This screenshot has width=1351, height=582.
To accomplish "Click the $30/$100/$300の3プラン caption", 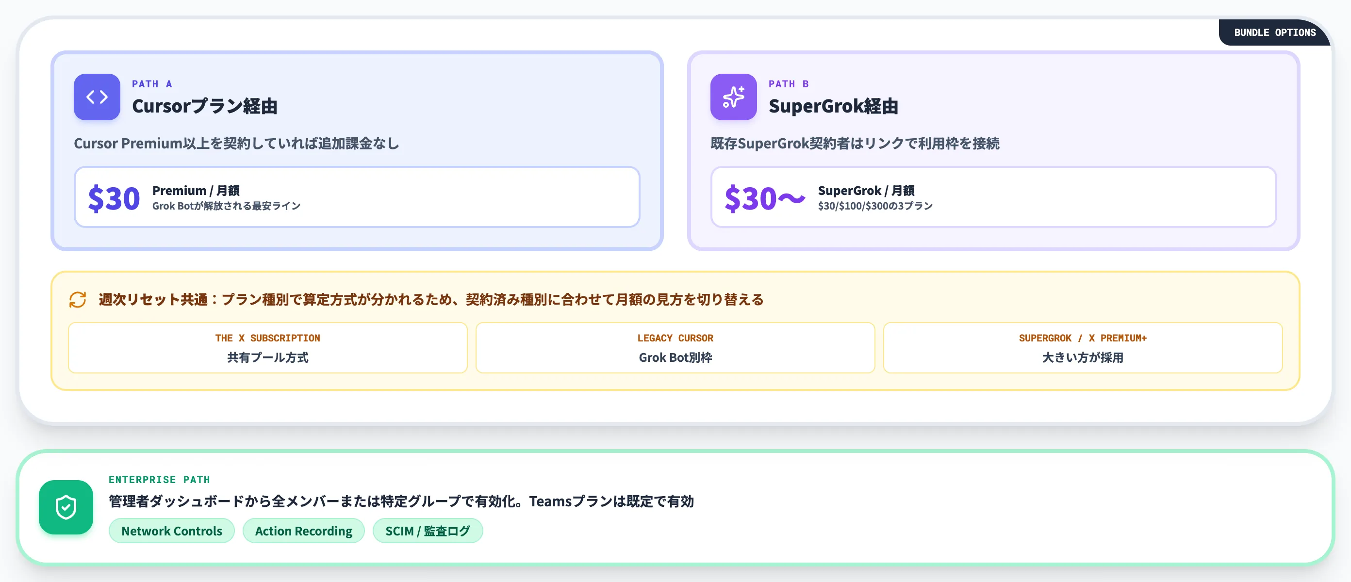I will pyautogui.click(x=875, y=206).
